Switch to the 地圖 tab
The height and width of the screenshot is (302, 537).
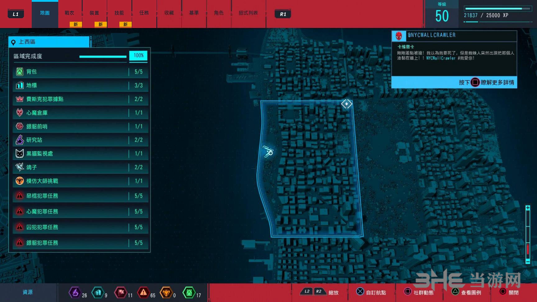pyautogui.click(x=45, y=13)
